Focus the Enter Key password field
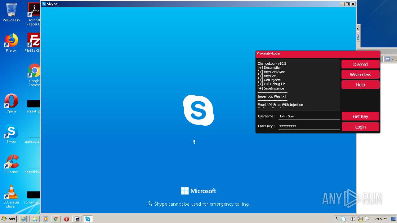 click(x=309, y=126)
